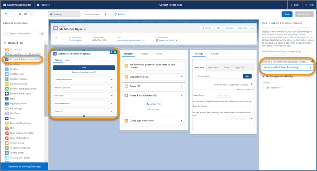Expand the New Loan action

[112, 95]
